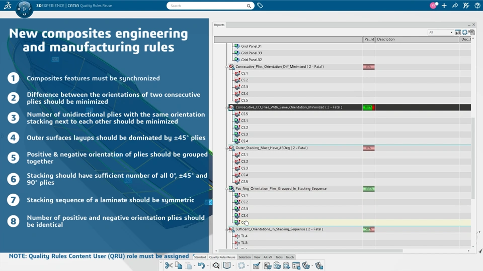Click the check and cross report window icon
This screenshot has width=483, height=271.
click(296, 265)
